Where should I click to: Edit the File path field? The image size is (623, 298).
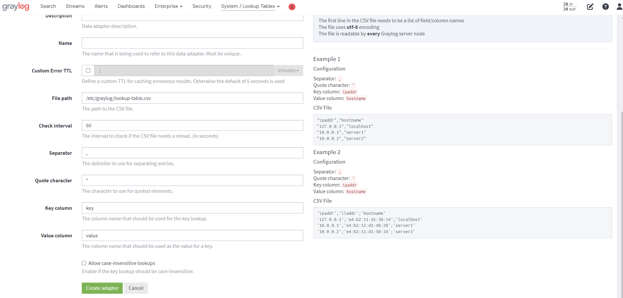[192, 98]
